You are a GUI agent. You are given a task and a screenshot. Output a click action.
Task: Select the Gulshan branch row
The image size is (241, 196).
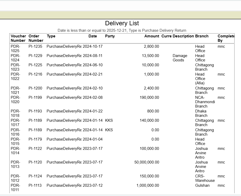tap(201, 185)
